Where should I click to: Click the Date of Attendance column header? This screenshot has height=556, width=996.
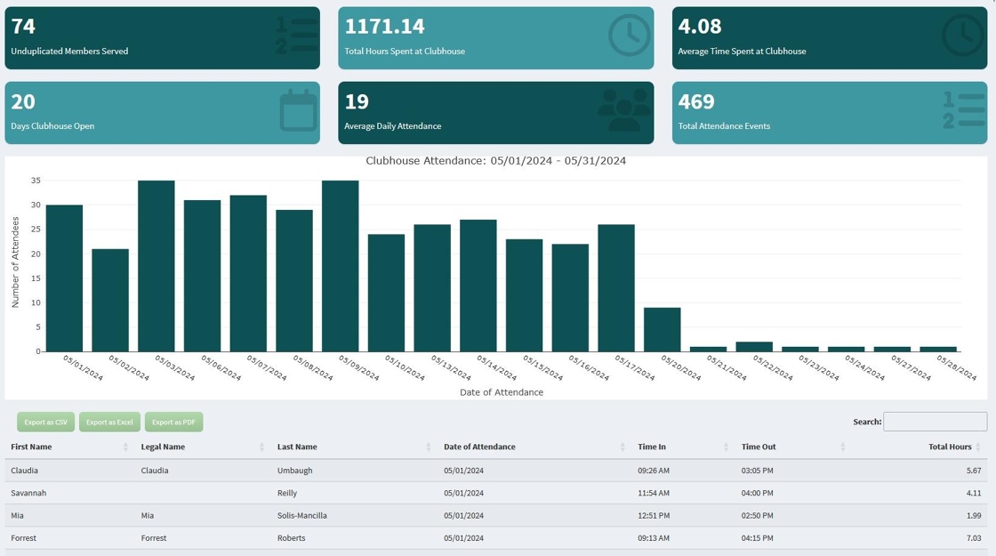coord(479,447)
